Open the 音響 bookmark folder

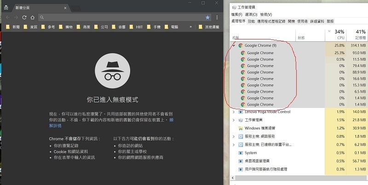pyautogui.click(x=119, y=27)
